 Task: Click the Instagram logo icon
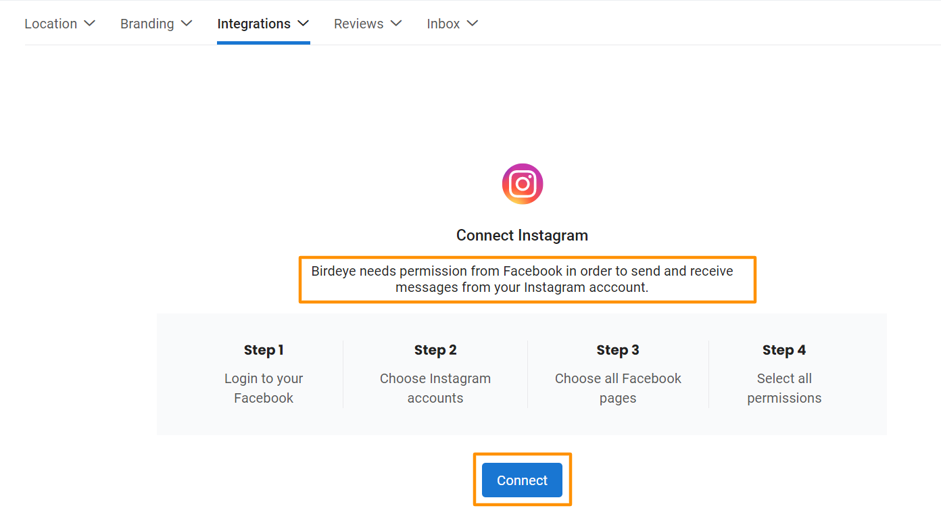click(x=522, y=184)
